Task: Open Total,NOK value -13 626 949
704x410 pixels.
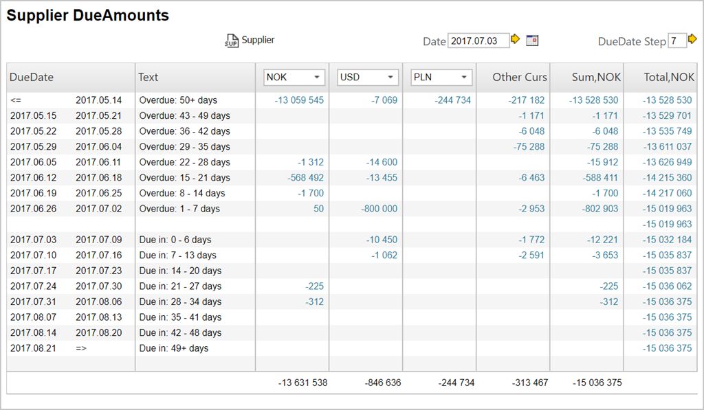Action: point(667,162)
